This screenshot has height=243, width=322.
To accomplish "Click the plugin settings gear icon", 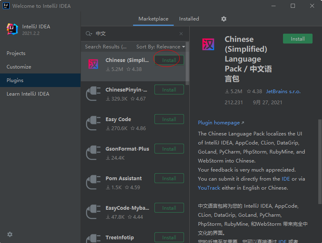I will (223, 19).
